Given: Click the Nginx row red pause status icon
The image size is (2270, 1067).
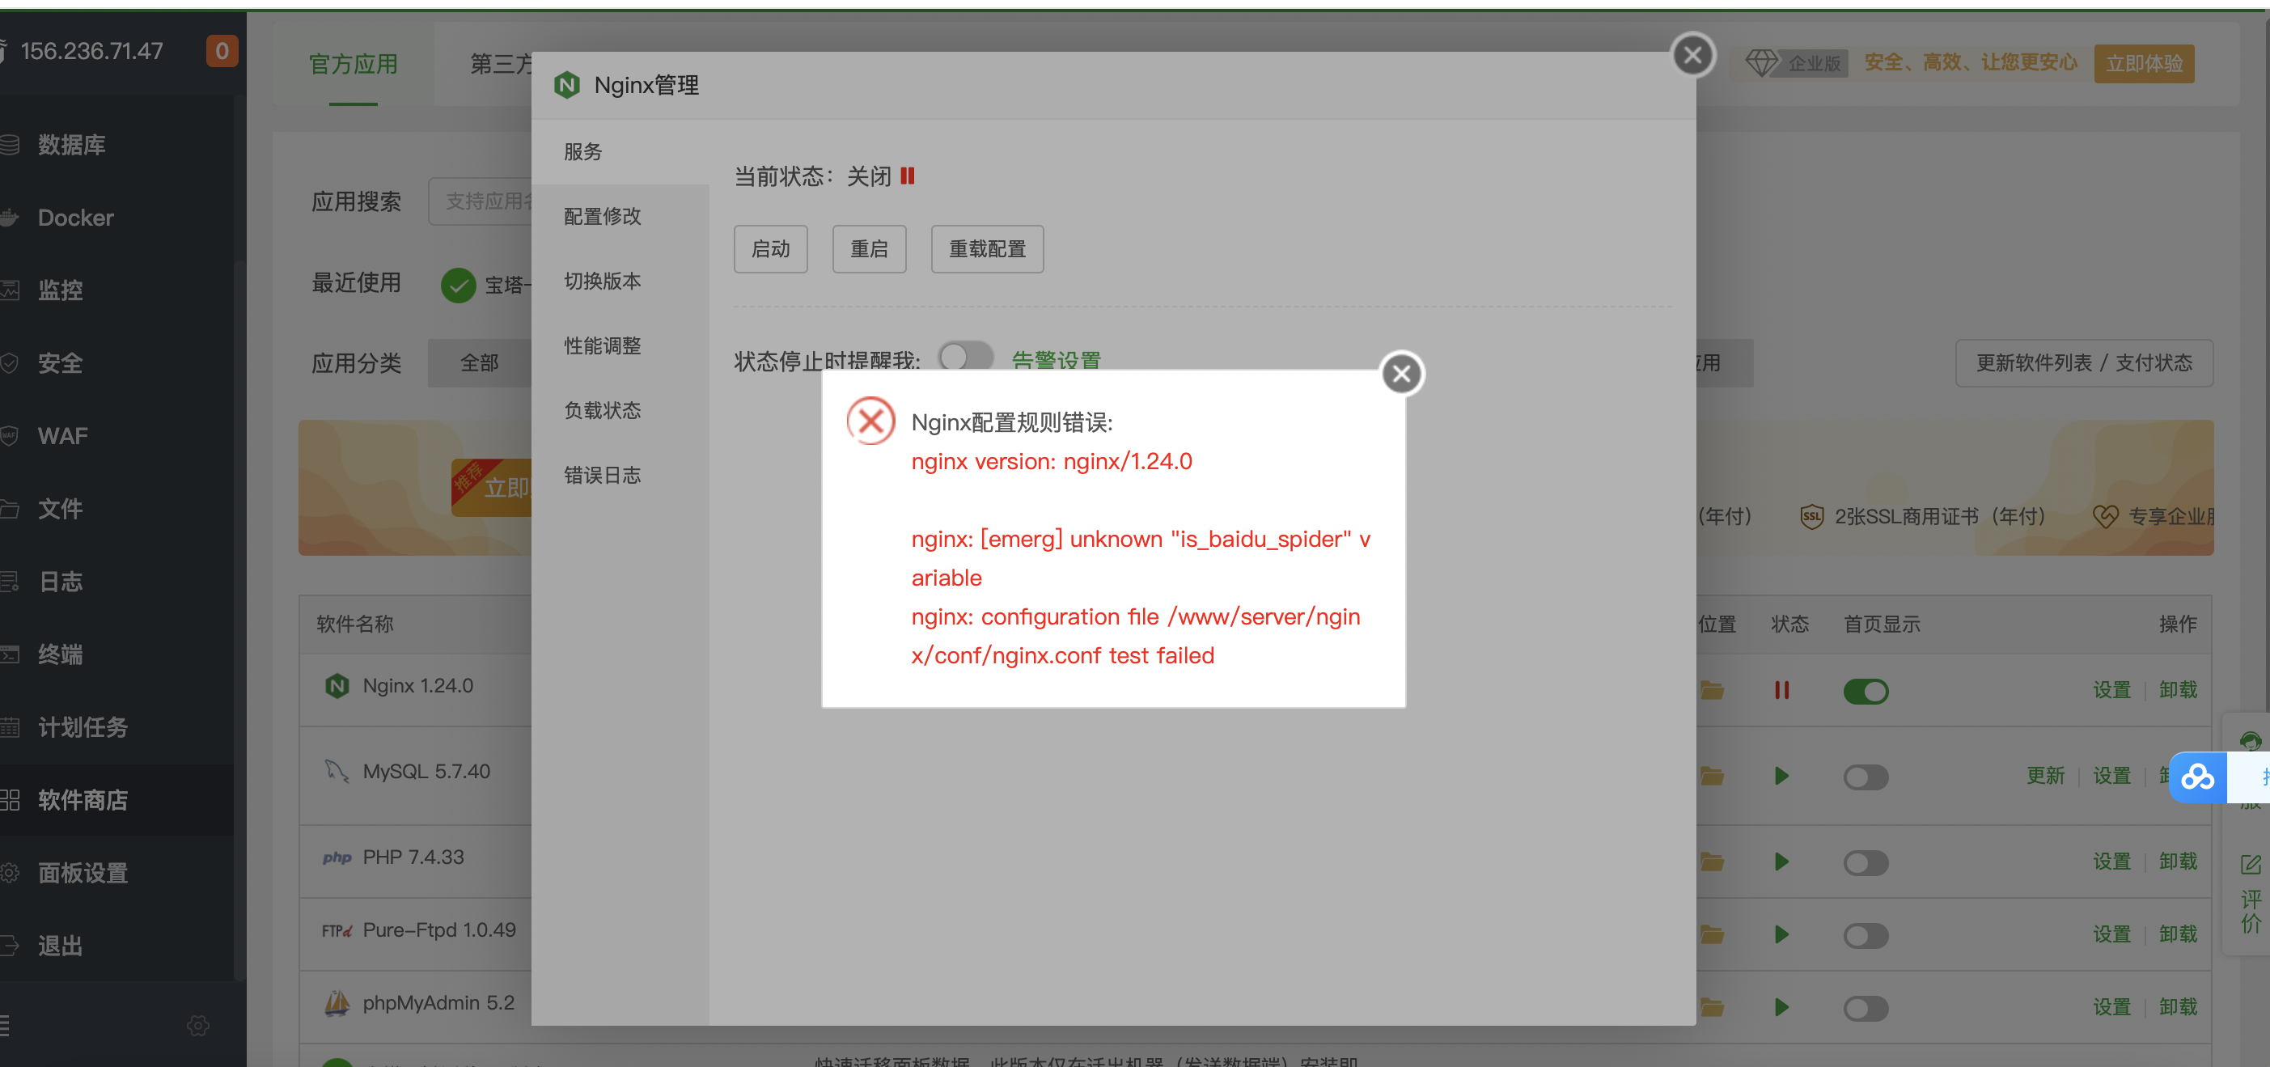Looking at the screenshot, I should tap(1781, 691).
